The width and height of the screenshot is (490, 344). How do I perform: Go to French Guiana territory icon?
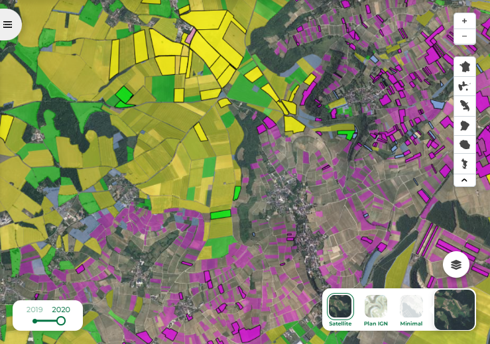tap(464, 125)
